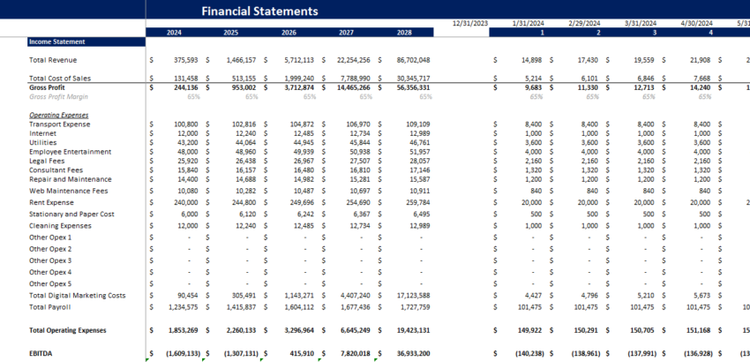Select the Utilities expense label
The height and width of the screenshot is (362, 750).
pos(42,143)
